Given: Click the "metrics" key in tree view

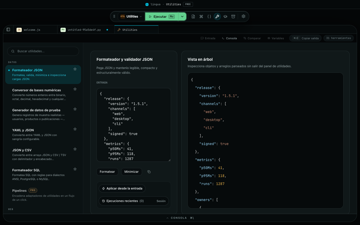Looking at the screenshot, I should (204, 160).
